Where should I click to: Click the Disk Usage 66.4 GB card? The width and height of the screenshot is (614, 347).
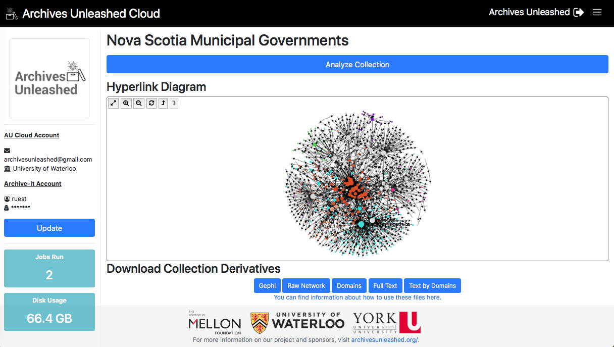pyautogui.click(x=49, y=312)
